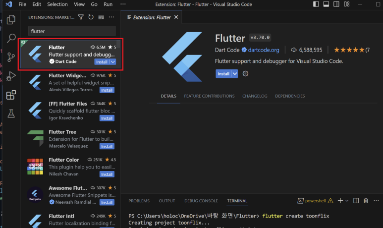Open the Explorer view in activity bar
This screenshot has width=383, height=228.
click(x=11, y=19)
